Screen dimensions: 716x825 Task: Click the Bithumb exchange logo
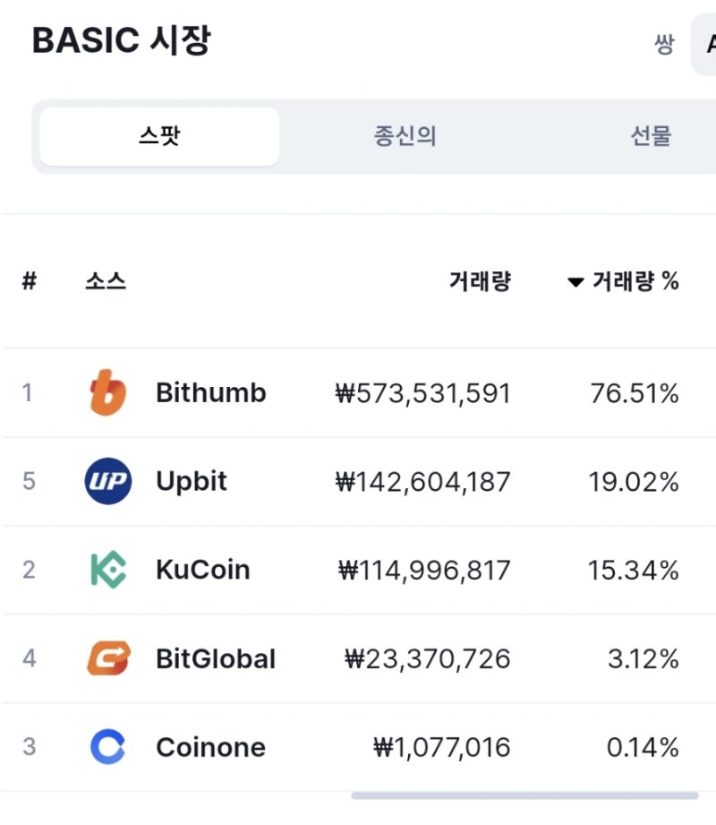coord(107,392)
